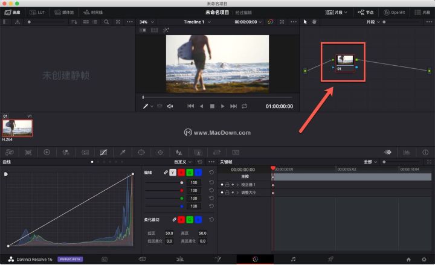Open viewer qualifier picker tool
Viewport: 435px width, 265px height.
coord(146,106)
